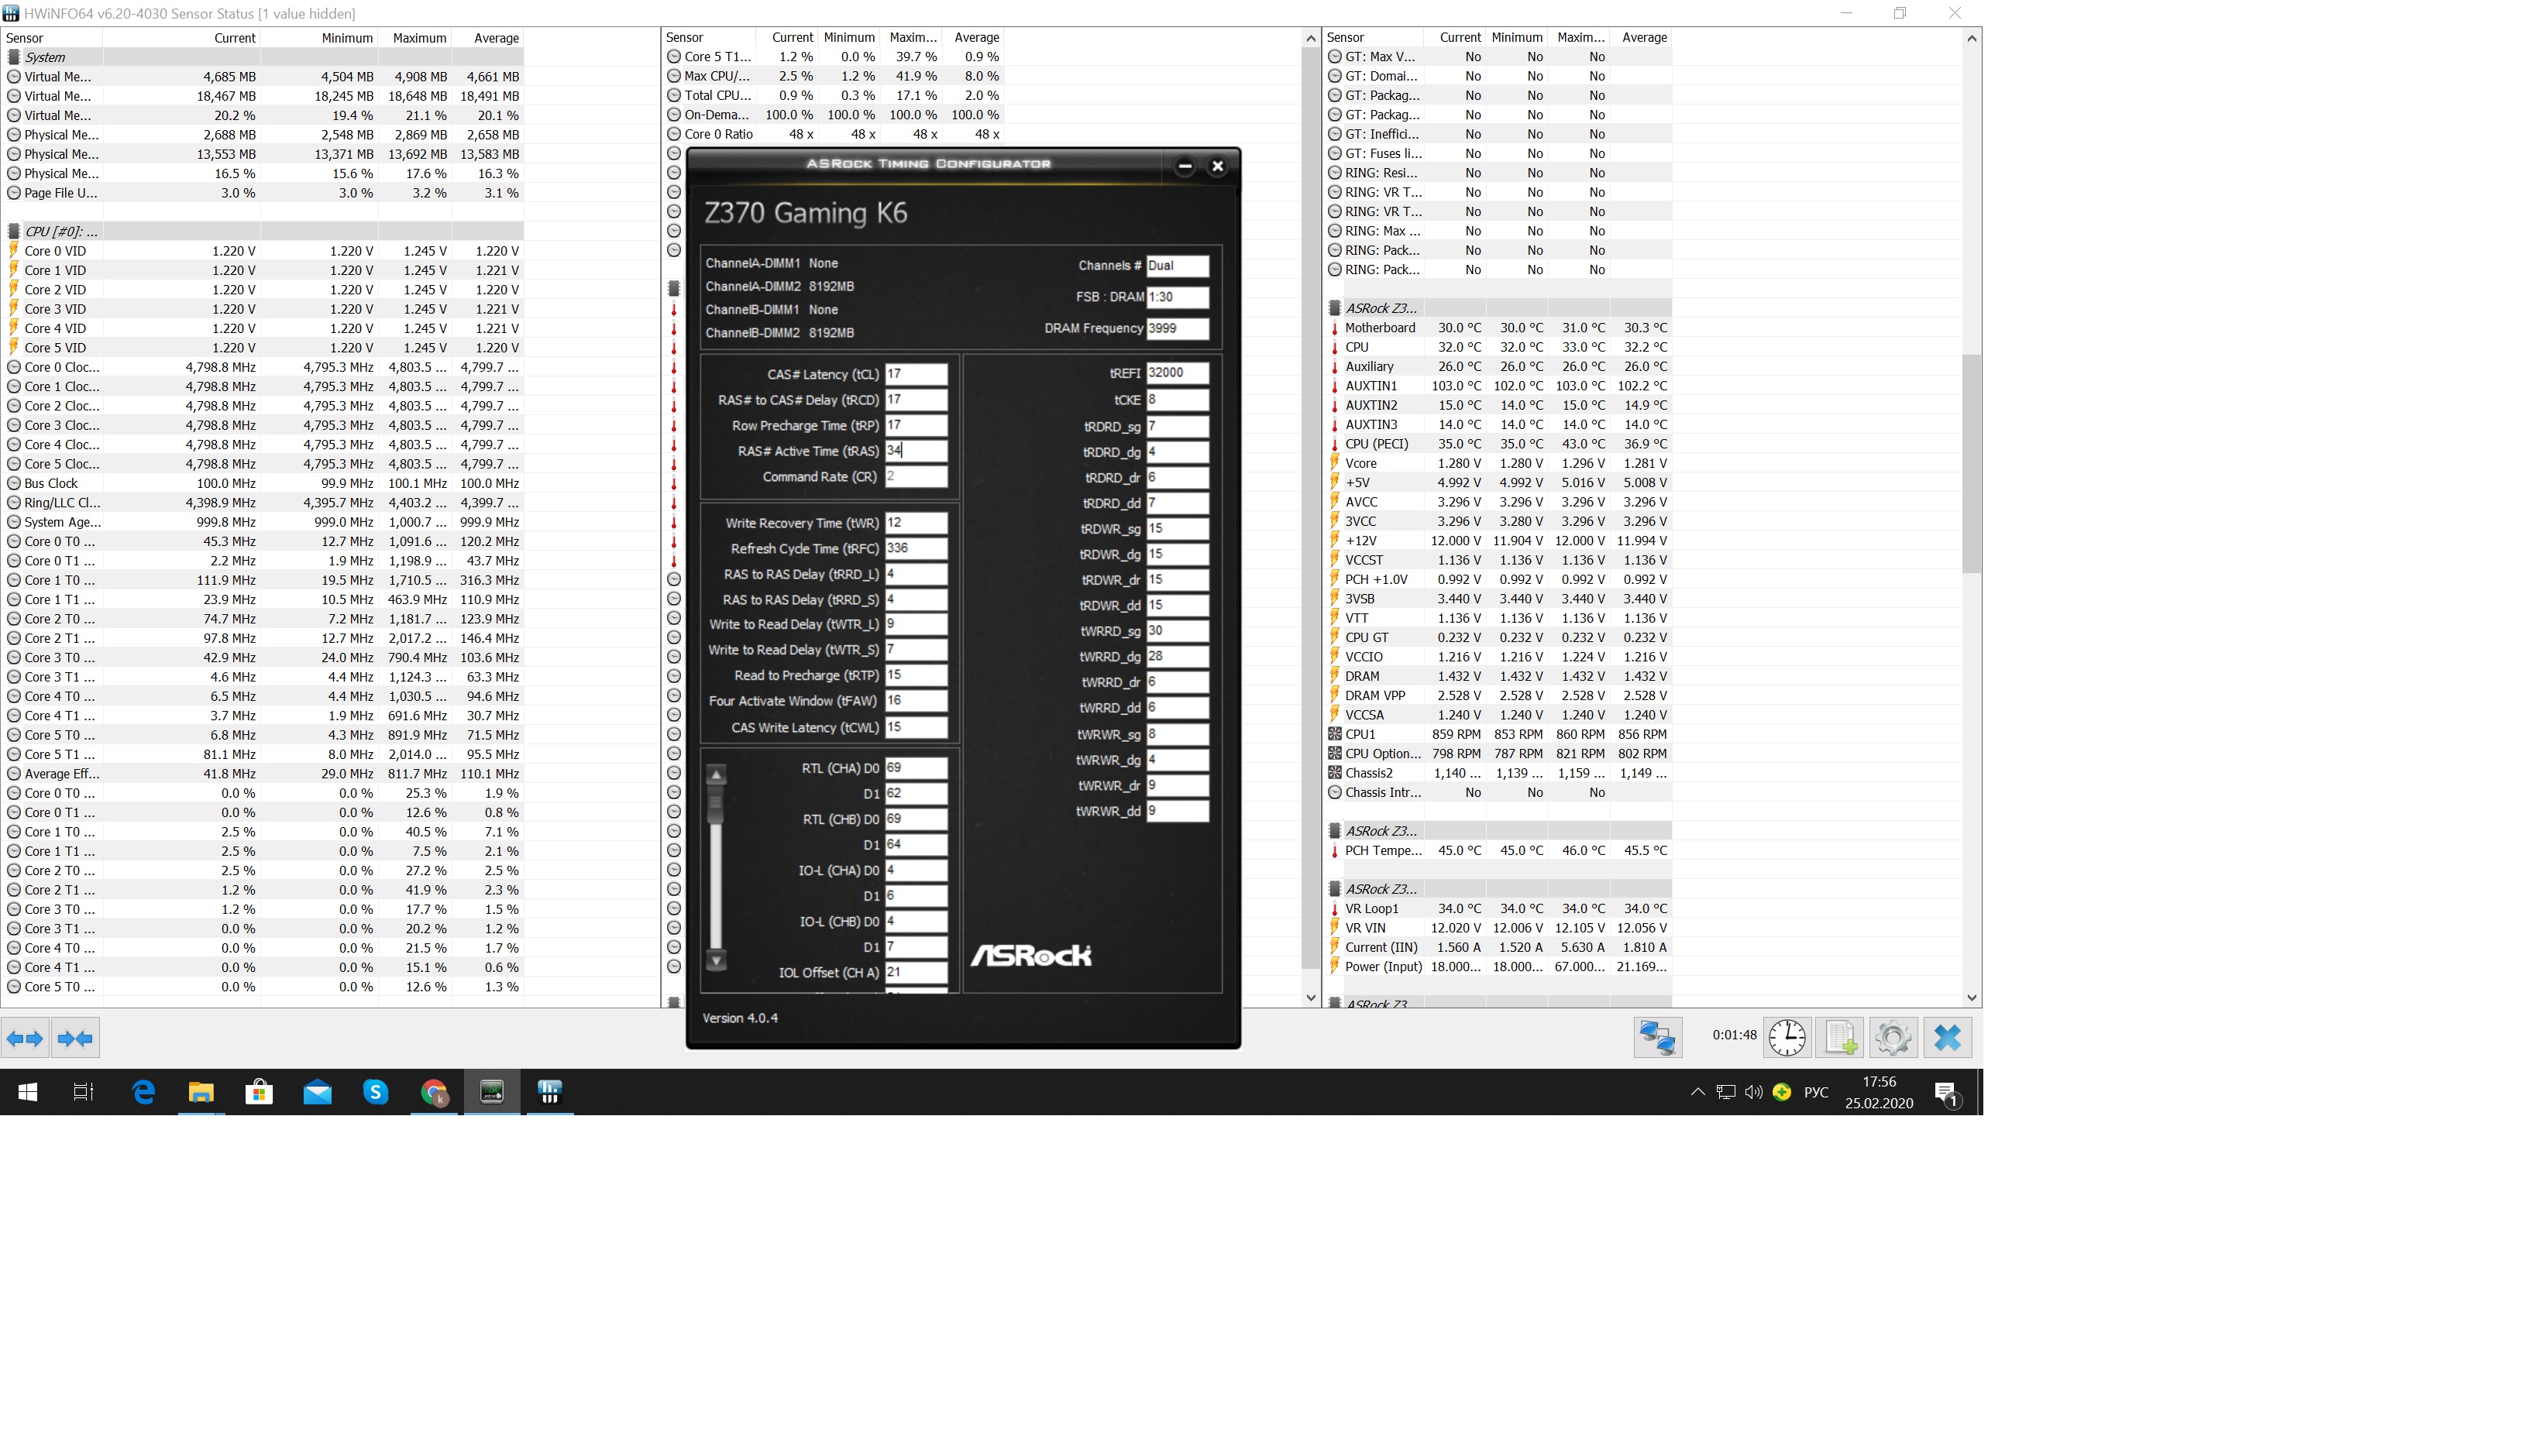Viewport: 2521px width, 1456px height.
Task: Click the DRAM Frequency value box
Action: pos(1177,328)
